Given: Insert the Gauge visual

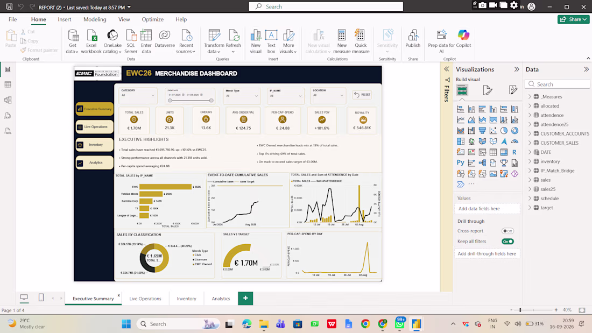Looking at the screenshot, I should (515, 141).
